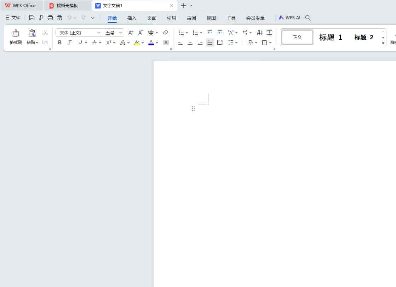
Task: Click the Redo arrow icon
Action: pyautogui.click(x=84, y=18)
